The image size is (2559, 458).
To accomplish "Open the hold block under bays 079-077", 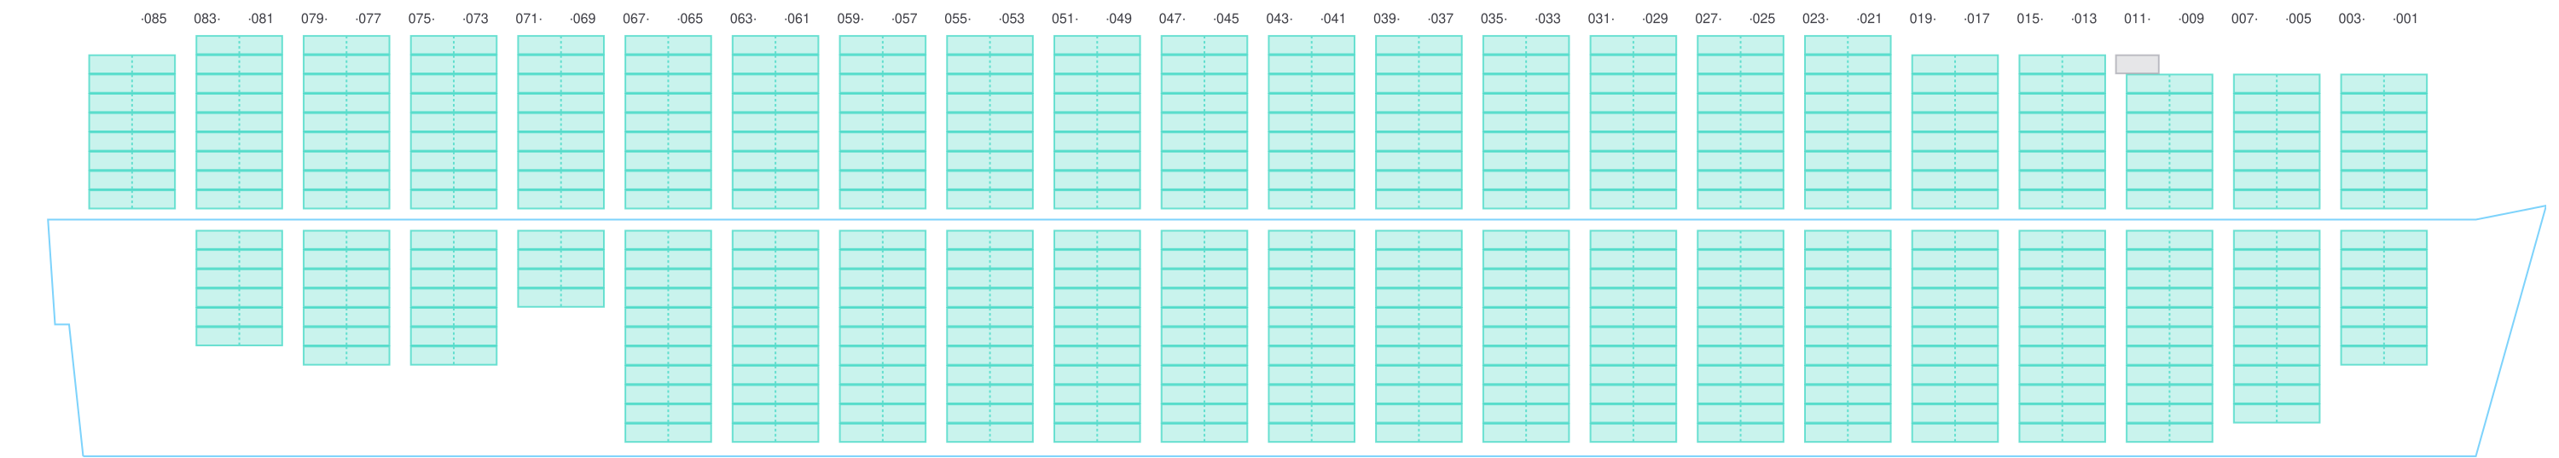I will [345, 297].
